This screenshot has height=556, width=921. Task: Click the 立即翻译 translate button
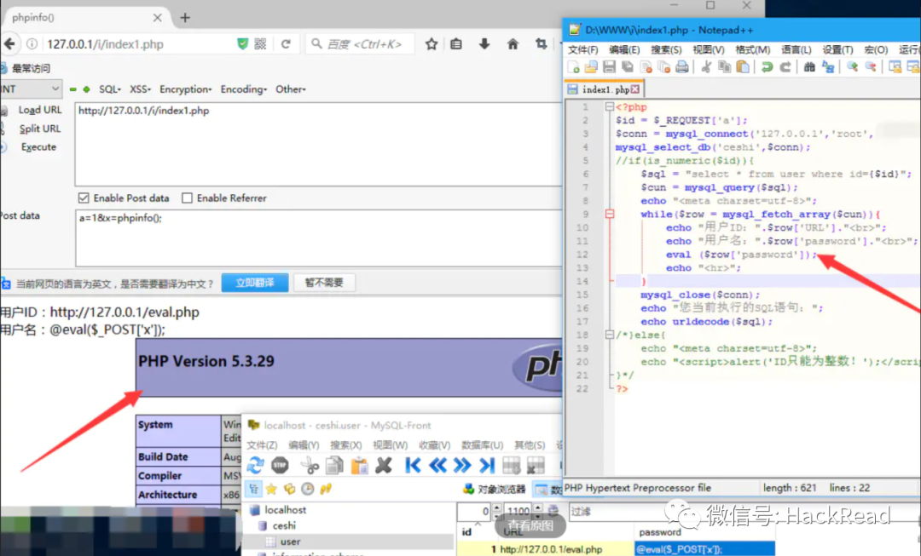point(255,283)
